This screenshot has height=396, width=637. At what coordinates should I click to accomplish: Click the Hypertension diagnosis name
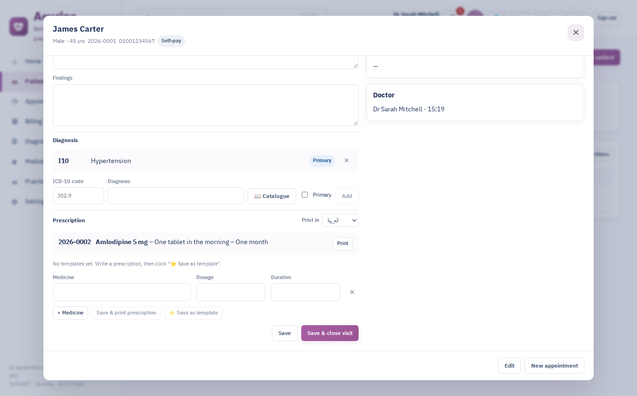coord(111,161)
